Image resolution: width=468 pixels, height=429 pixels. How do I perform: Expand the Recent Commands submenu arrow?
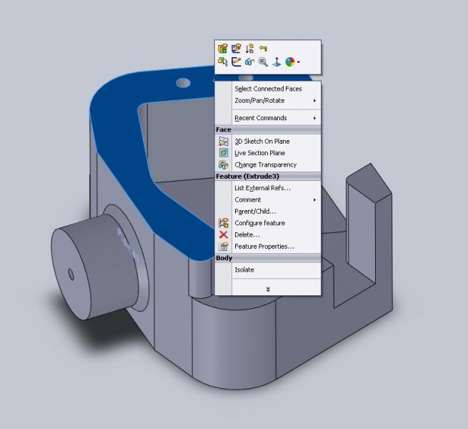tap(314, 118)
